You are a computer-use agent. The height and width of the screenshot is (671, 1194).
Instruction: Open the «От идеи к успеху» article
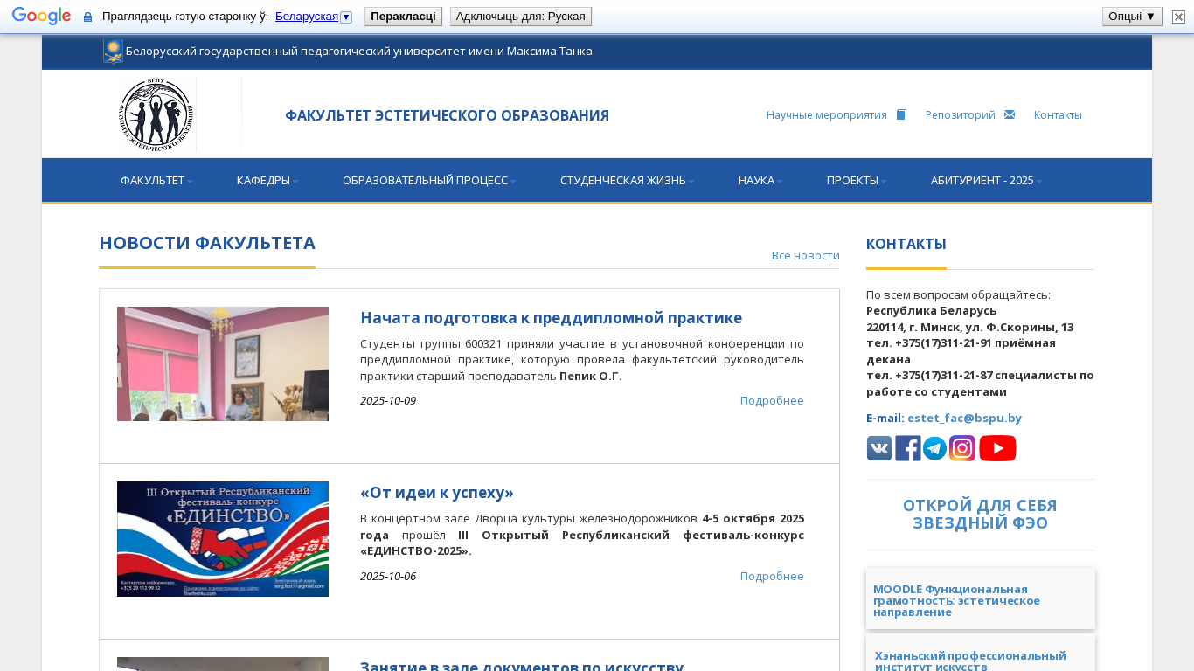click(437, 492)
